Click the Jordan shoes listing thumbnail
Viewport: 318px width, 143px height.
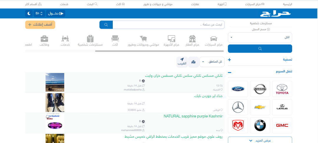tap(55, 103)
